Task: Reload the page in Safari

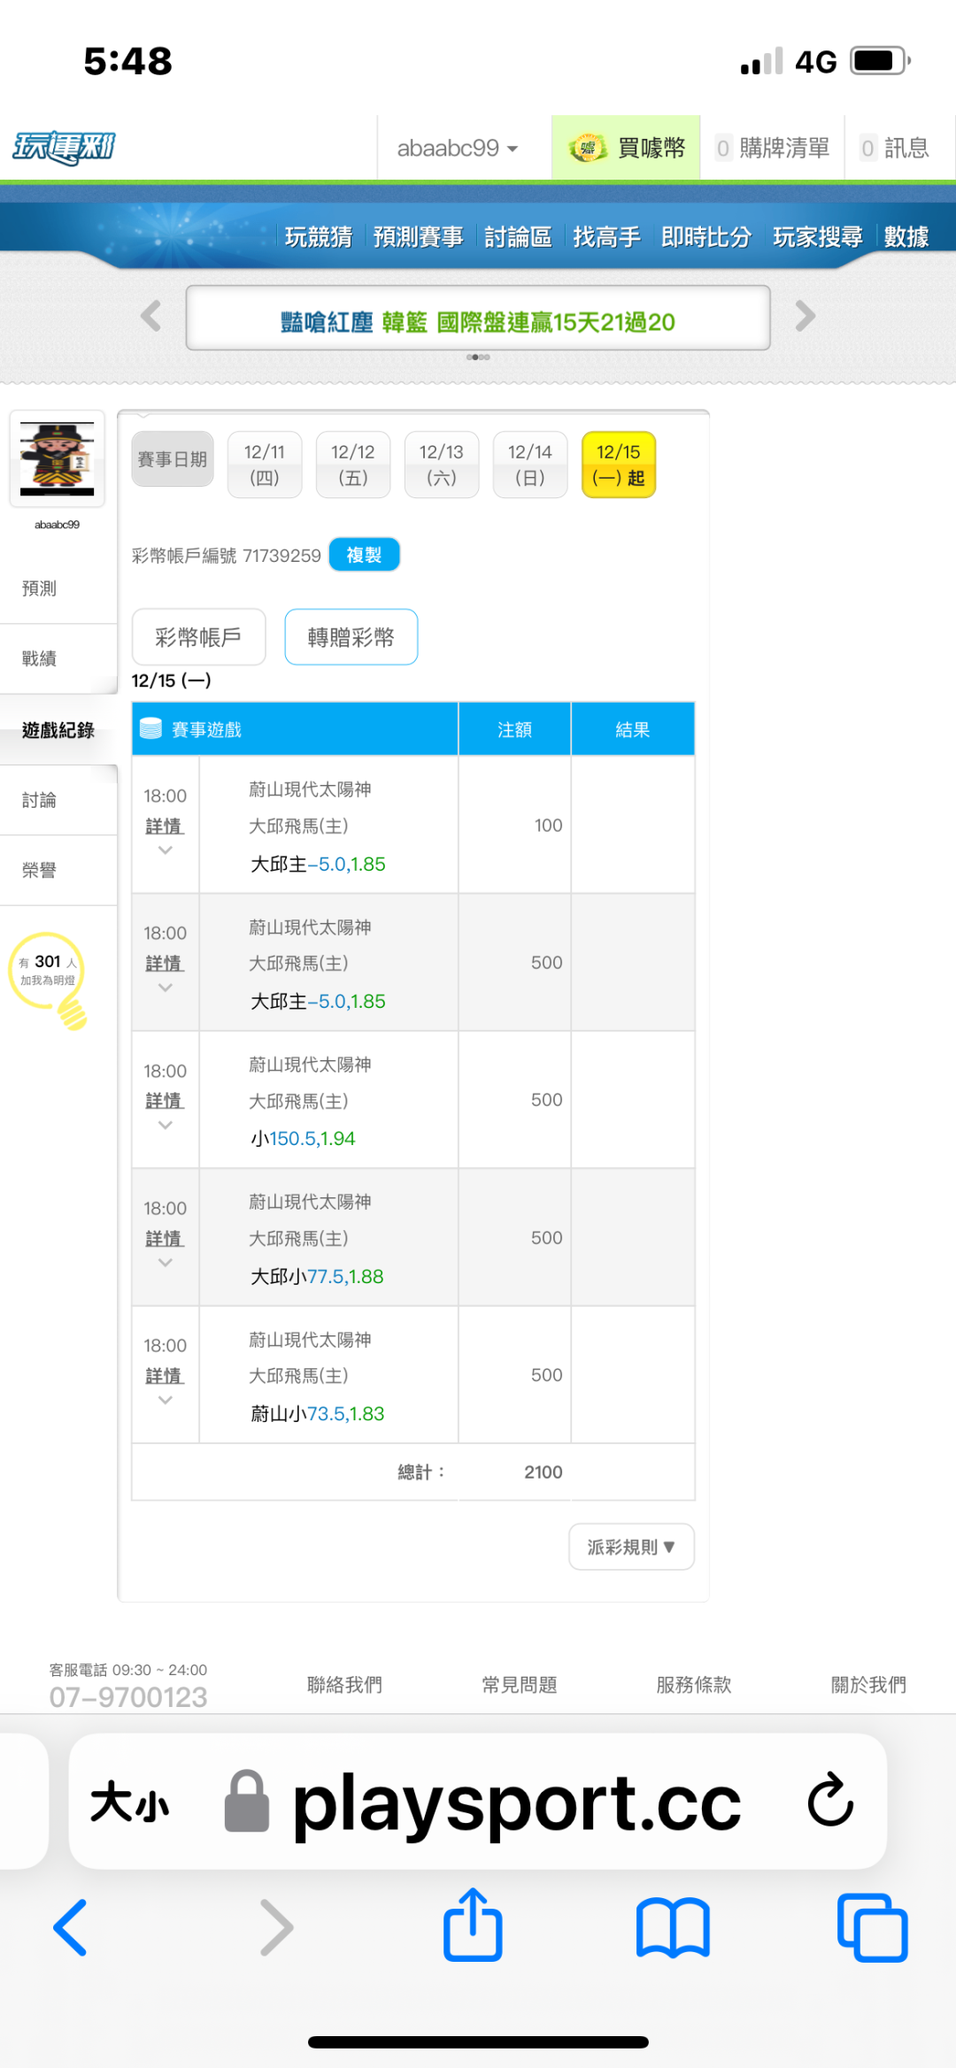Action: click(x=830, y=1800)
